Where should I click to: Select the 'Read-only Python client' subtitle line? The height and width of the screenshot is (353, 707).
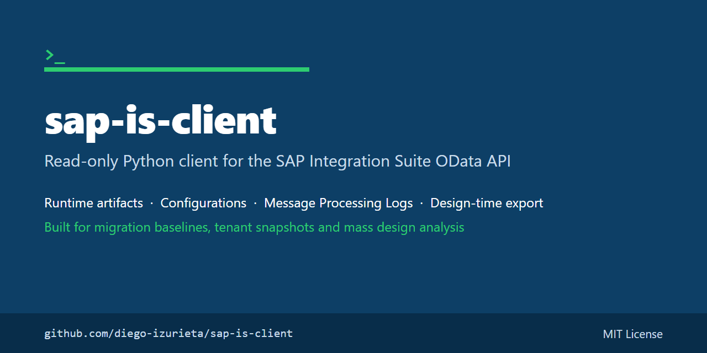pos(277,161)
